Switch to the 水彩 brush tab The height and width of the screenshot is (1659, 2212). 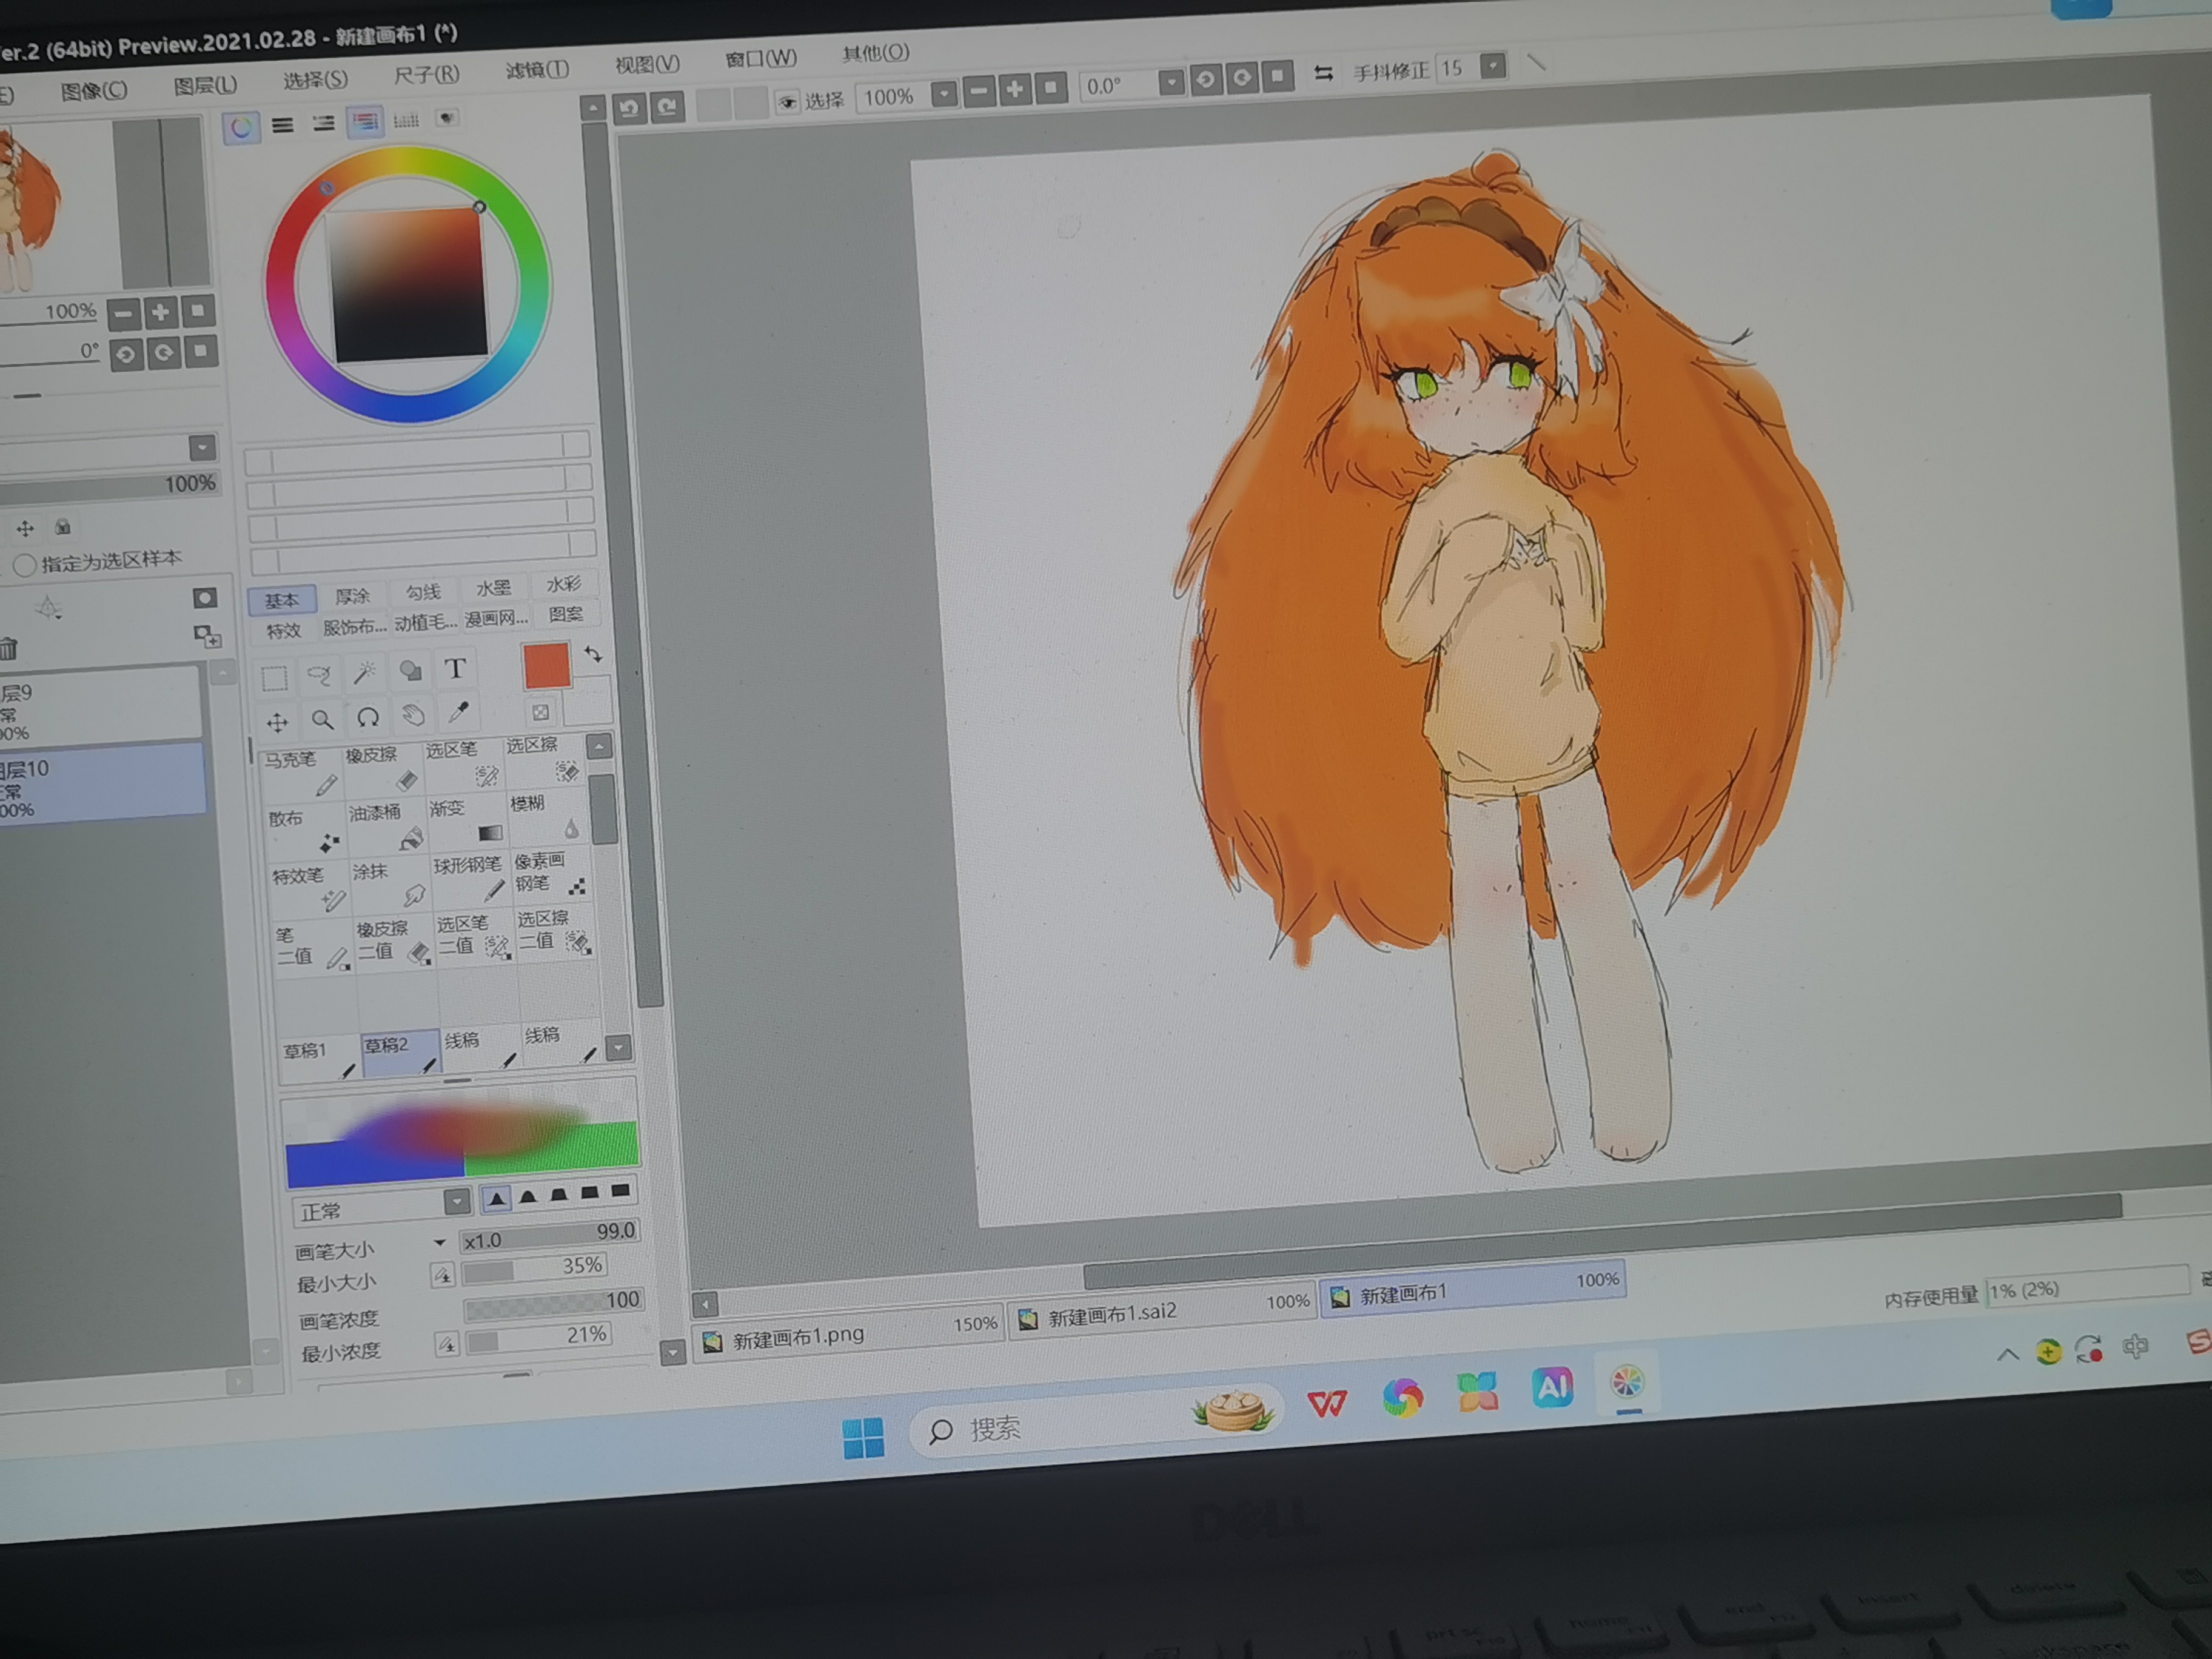563,585
